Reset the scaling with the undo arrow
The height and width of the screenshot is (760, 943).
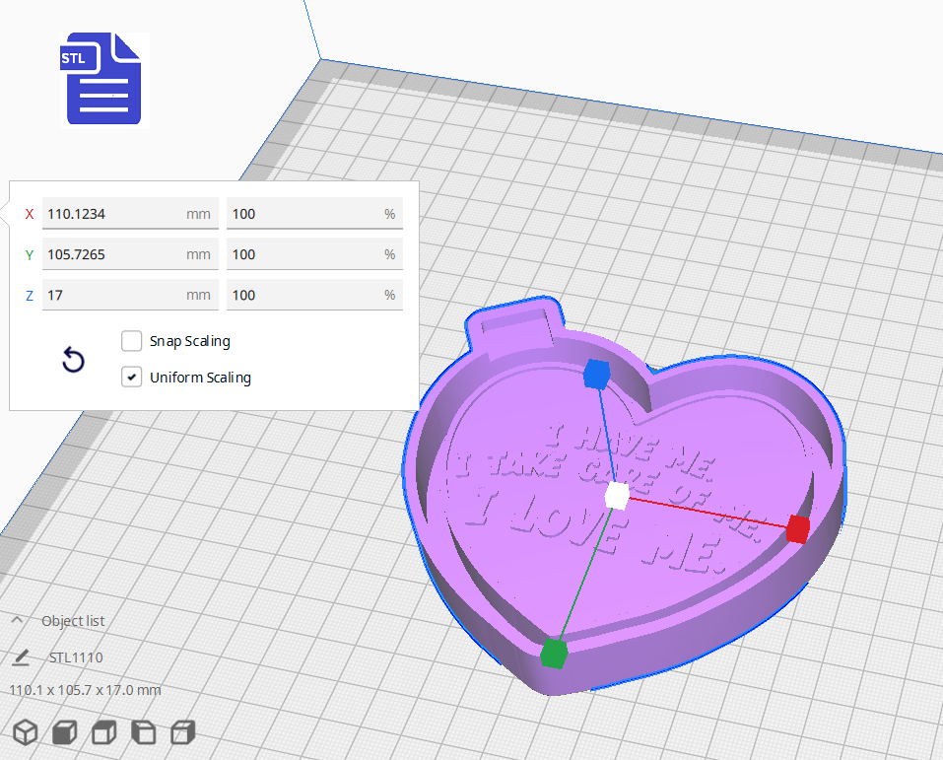coord(73,361)
